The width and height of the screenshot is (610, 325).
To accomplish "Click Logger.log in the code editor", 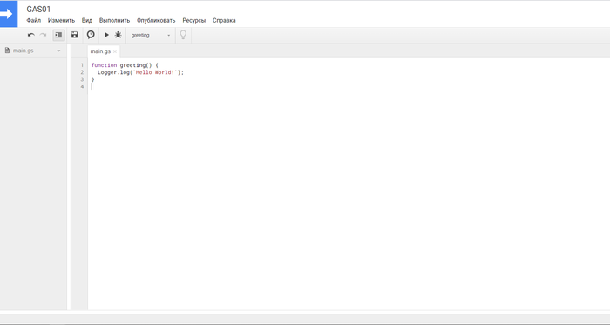I will (113, 72).
